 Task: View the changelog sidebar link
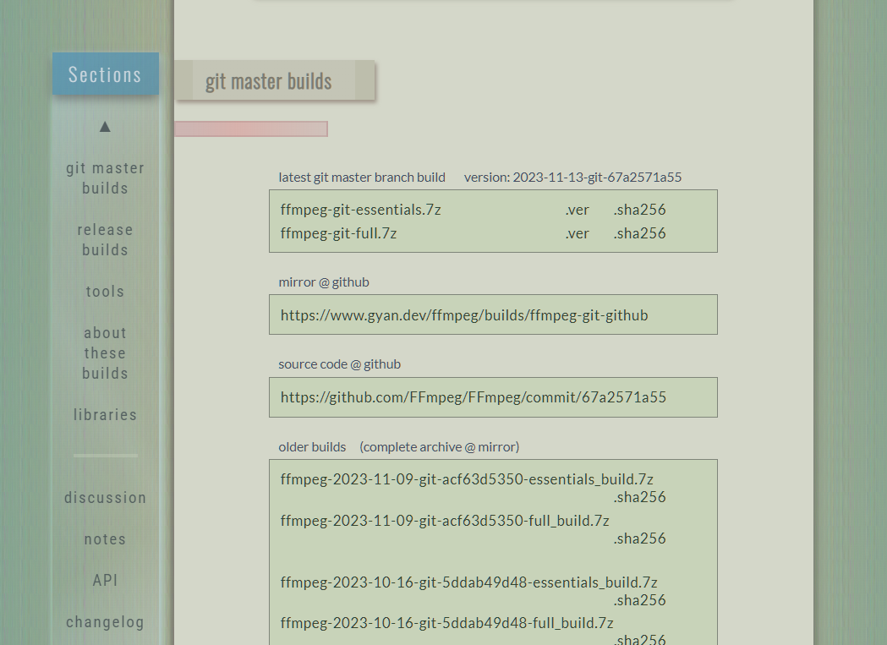point(105,622)
